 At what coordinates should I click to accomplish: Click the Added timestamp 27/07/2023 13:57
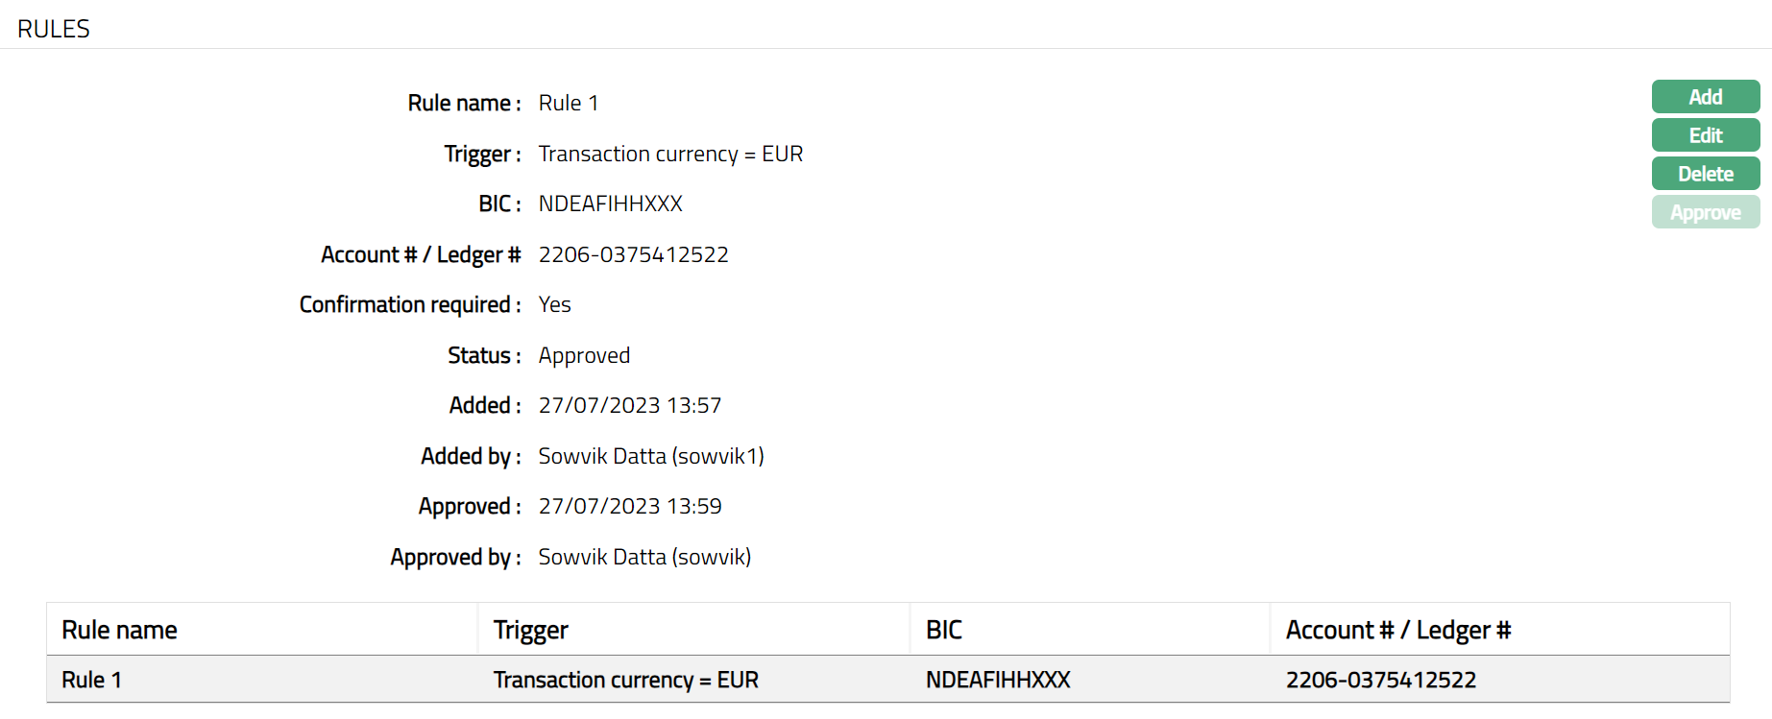click(630, 405)
